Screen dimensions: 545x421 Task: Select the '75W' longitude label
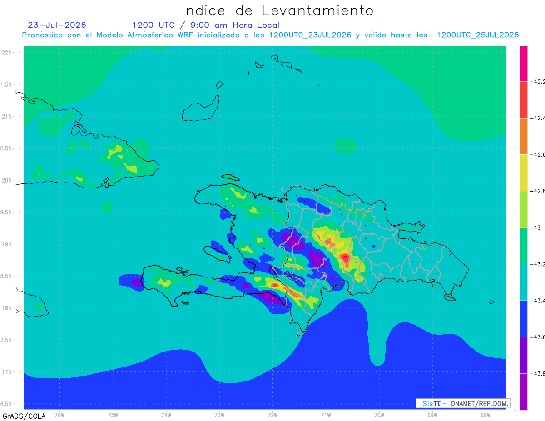coord(113,415)
